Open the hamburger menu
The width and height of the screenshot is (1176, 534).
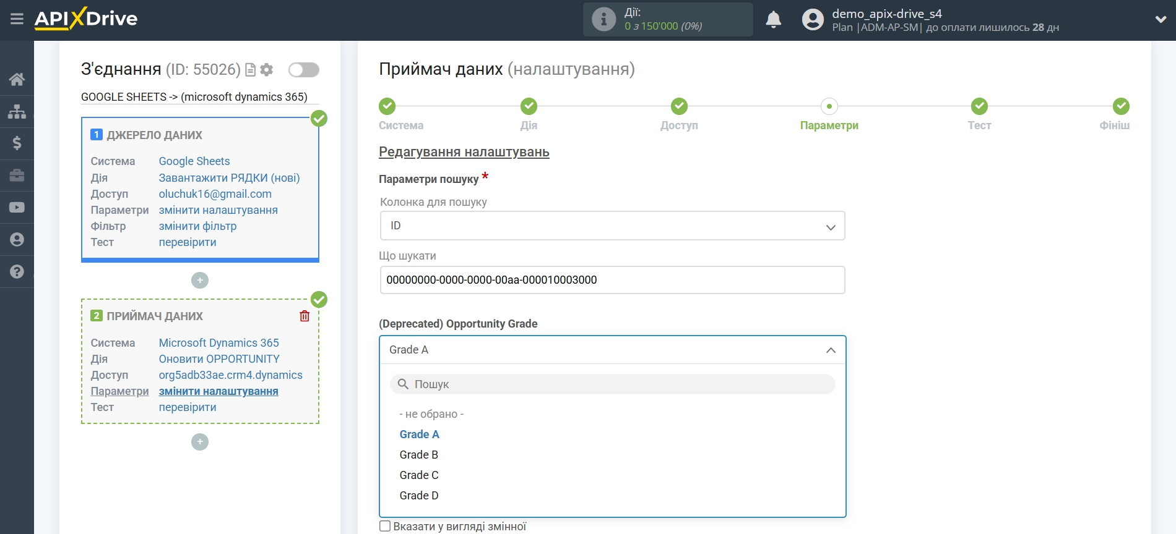pyautogui.click(x=17, y=19)
